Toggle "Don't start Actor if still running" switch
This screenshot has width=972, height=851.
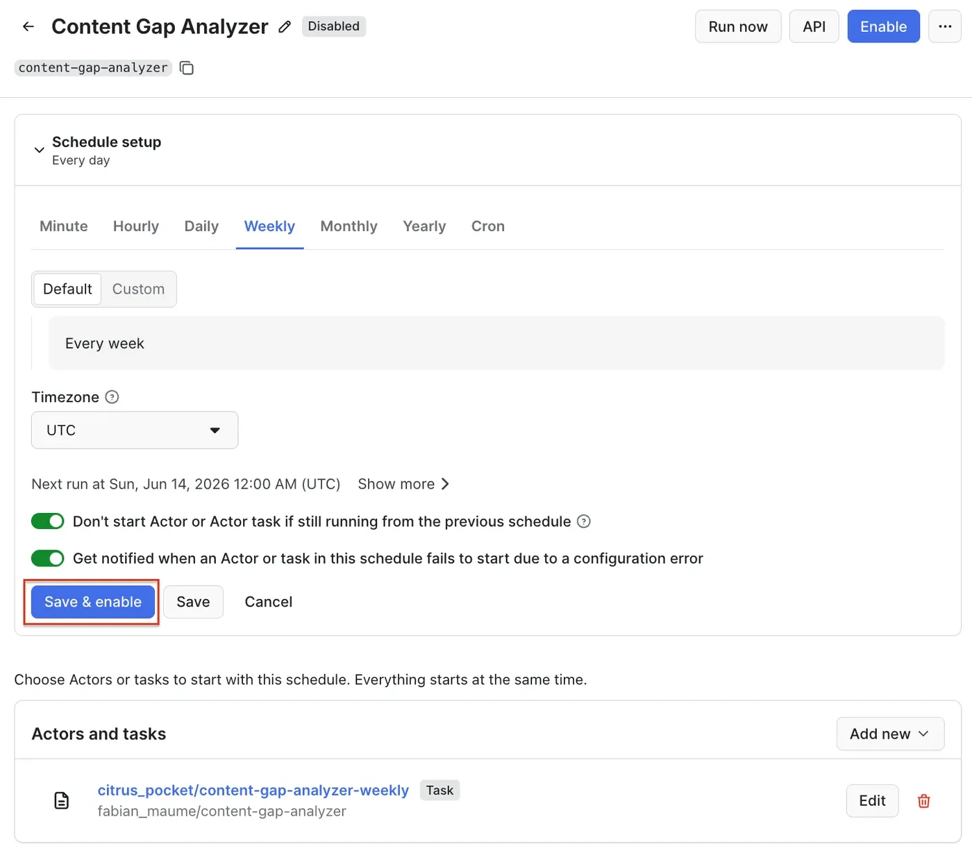(x=48, y=521)
